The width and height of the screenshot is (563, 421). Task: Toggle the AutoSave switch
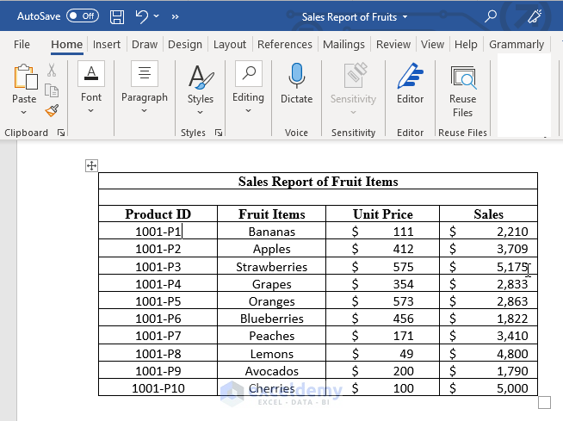pos(83,16)
